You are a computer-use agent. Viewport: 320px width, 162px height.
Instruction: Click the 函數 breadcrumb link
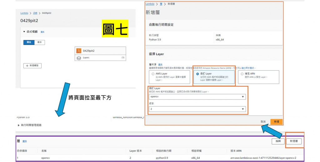click(x=35, y=13)
